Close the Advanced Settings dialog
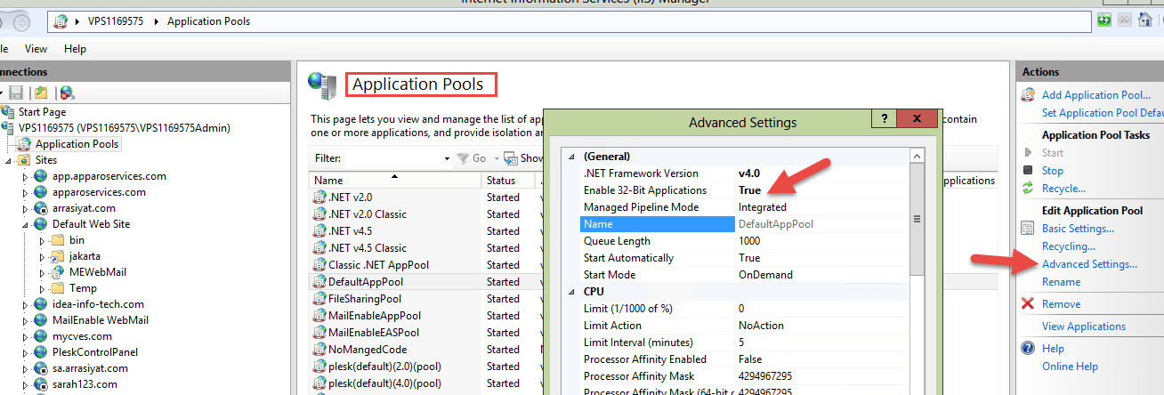The width and height of the screenshot is (1164, 395). click(x=917, y=118)
